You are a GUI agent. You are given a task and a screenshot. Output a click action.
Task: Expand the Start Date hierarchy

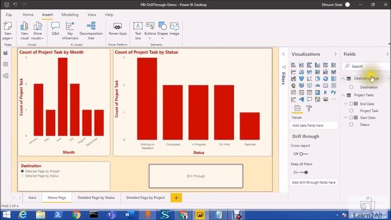[x=346, y=117]
